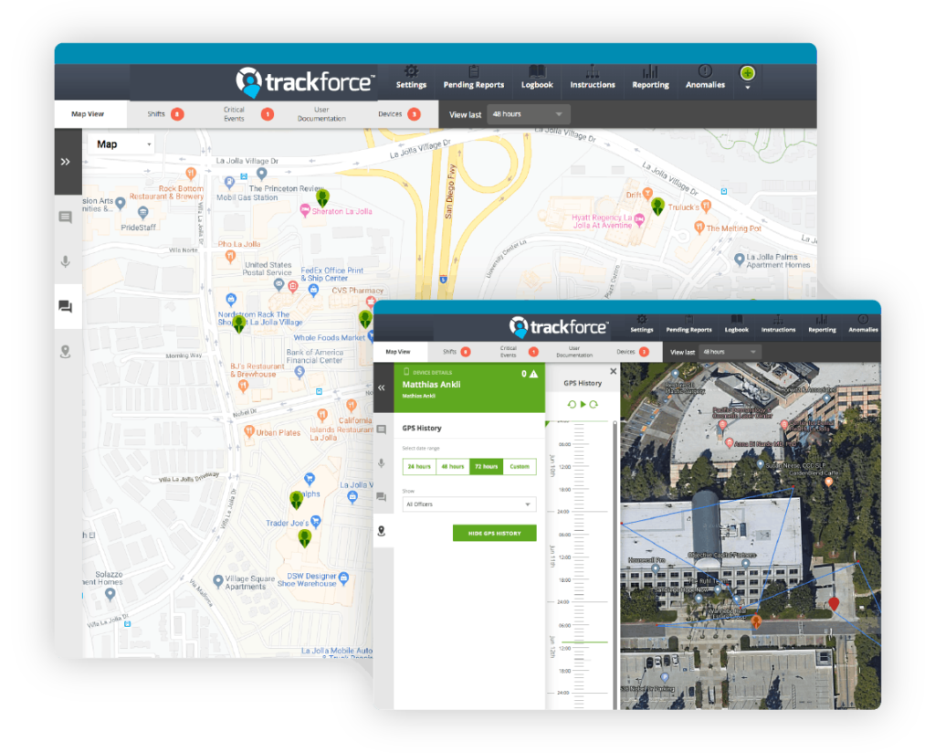Image resolution: width=935 pixels, height=753 pixels.
Task: Click the green map pin near Trader Joe's
Action: tap(305, 537)
